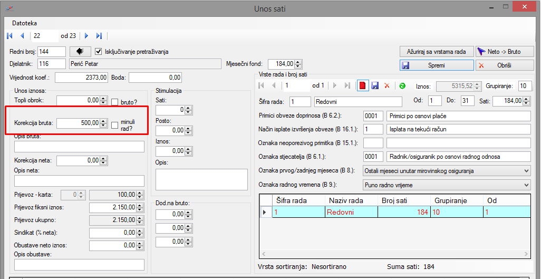The image size is (541, 279).
Task: Click the Opis bruta text field
Action: (79, 146)
